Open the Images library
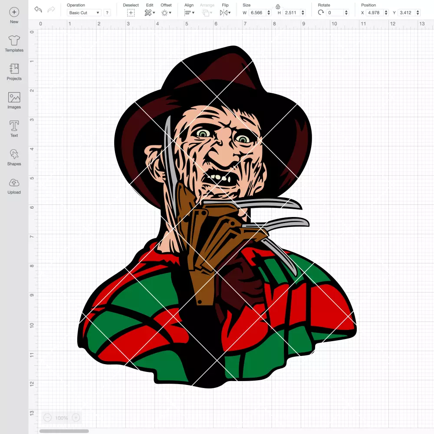434x434 pixels. coord(14,101)
